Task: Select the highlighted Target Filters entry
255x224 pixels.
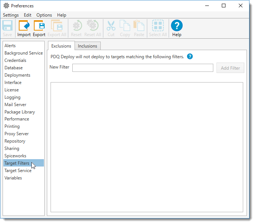Action: [24, 163]
